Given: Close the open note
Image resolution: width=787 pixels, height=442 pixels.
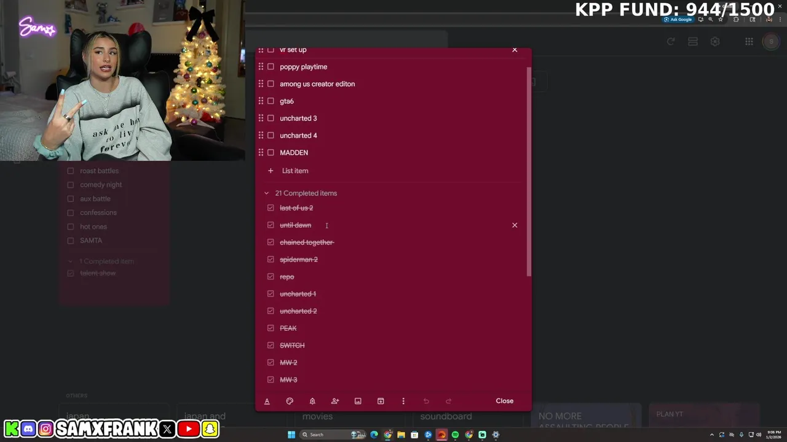Looking at the screenshot, I should 504,401.
